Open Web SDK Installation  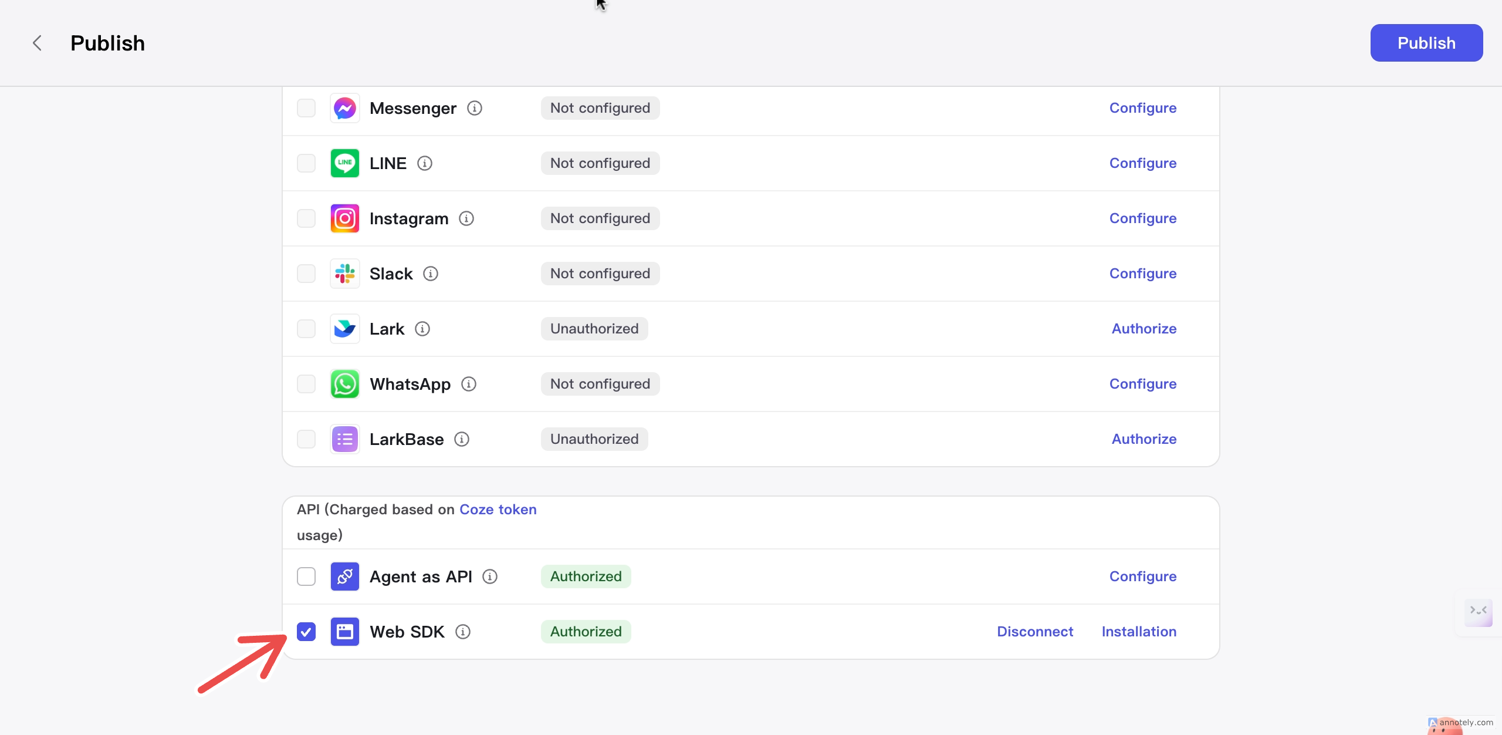point(1139,632)
